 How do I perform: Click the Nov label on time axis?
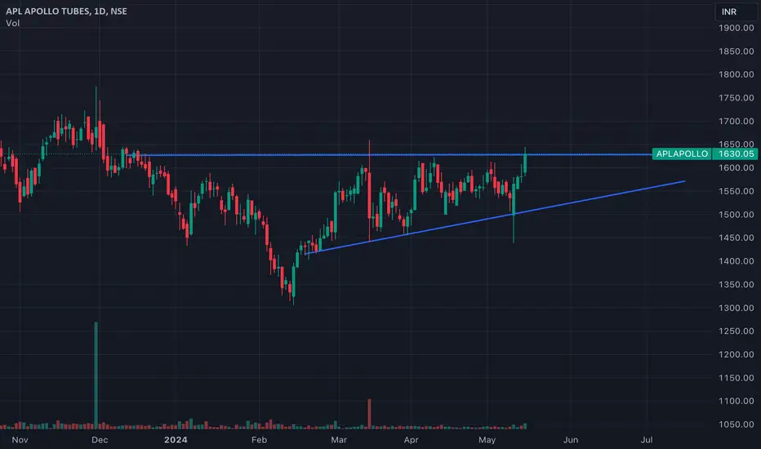[x=20, y=440]
